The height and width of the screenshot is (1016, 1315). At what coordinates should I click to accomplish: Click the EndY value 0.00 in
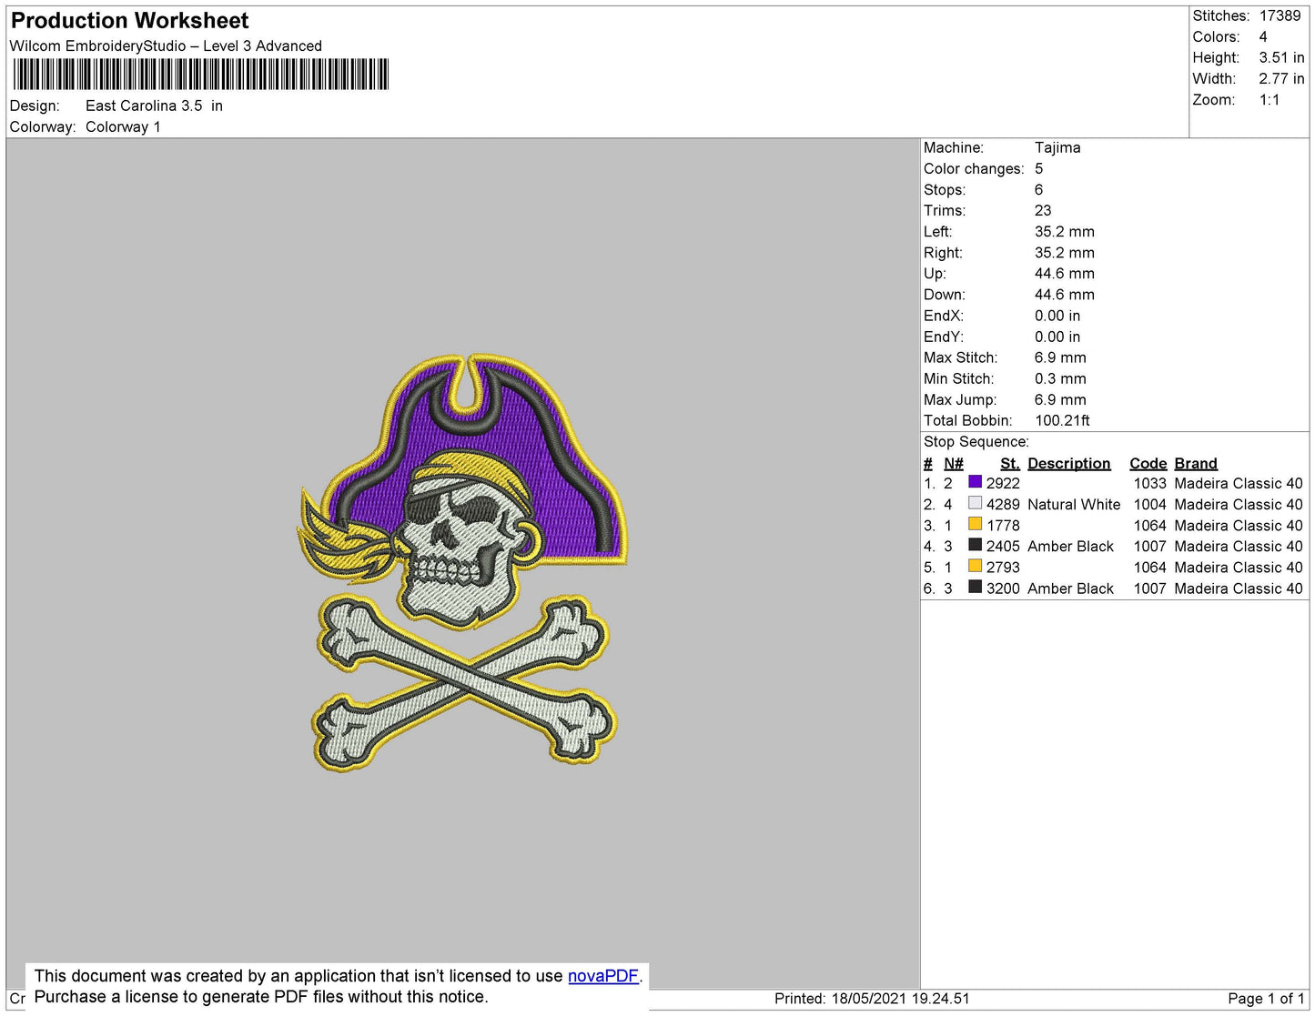tap(1057, 336)
